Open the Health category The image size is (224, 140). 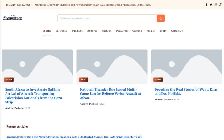(151, 31)
